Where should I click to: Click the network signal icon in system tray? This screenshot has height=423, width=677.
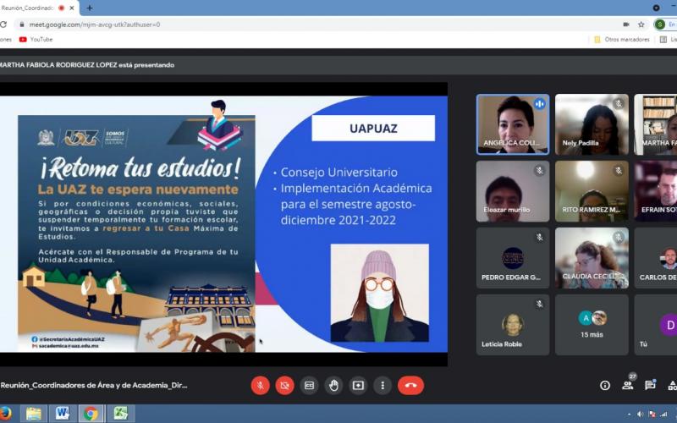click(x=663, y=415)
